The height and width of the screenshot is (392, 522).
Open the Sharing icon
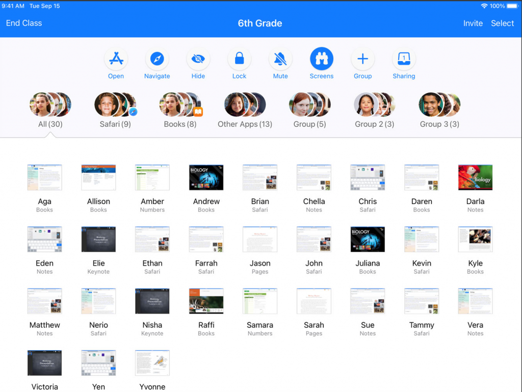click(x=404, y=59)
